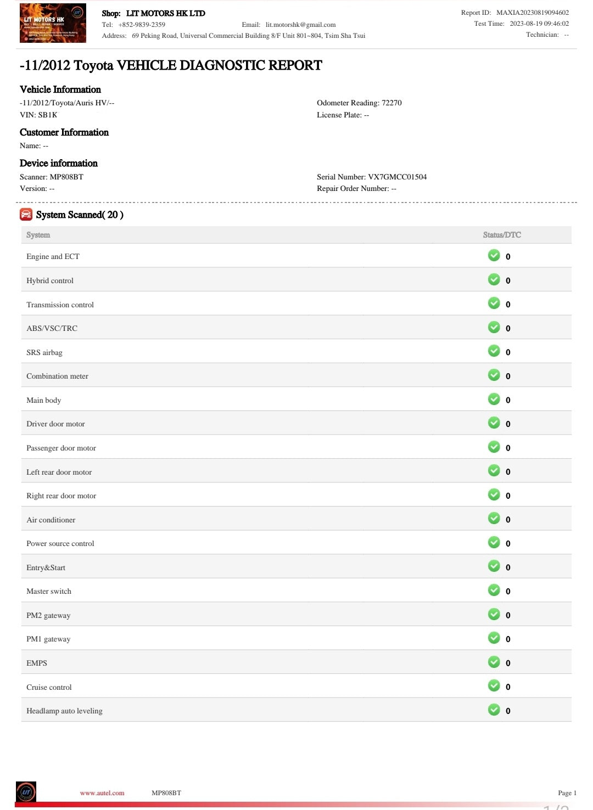The height and width of the screenshot is (810, 593).
Task: Click the LIT Motors HK logo image
Action: click(53, 23)
